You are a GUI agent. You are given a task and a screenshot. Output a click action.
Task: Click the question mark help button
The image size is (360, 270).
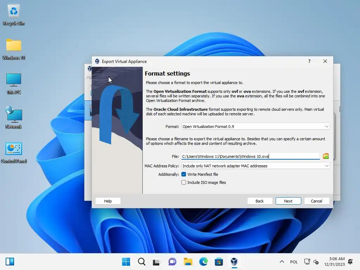(x=309, y=61)
